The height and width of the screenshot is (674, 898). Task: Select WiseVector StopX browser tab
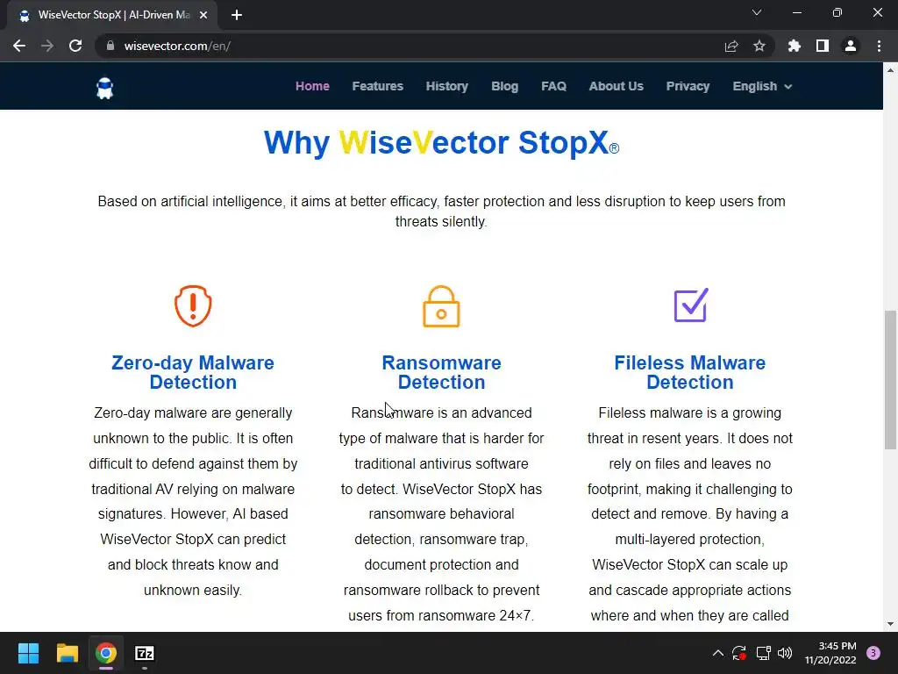[x=112, y=15]
